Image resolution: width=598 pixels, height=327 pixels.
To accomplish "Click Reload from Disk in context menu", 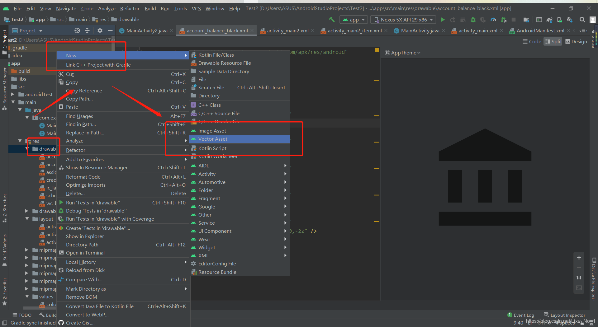I will 123,270.
